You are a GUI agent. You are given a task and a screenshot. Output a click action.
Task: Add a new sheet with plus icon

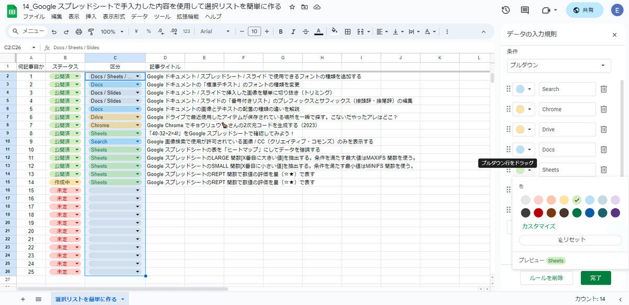point(23,299)
